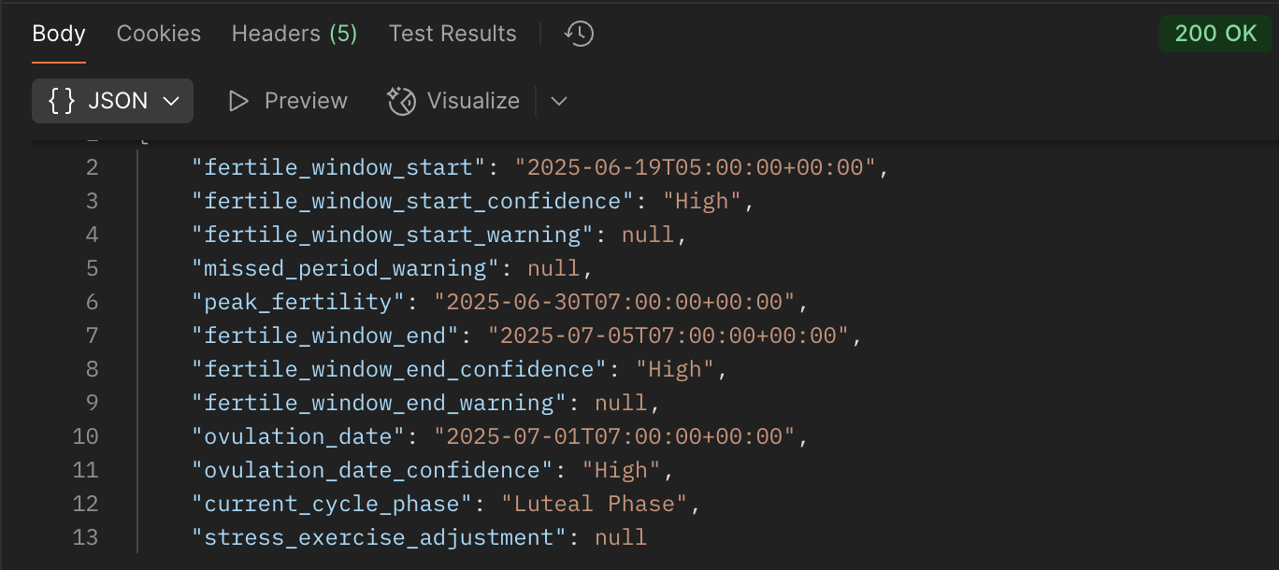Click the 200 OK status badge
1279x570 pixels.
pos(1215,35)
